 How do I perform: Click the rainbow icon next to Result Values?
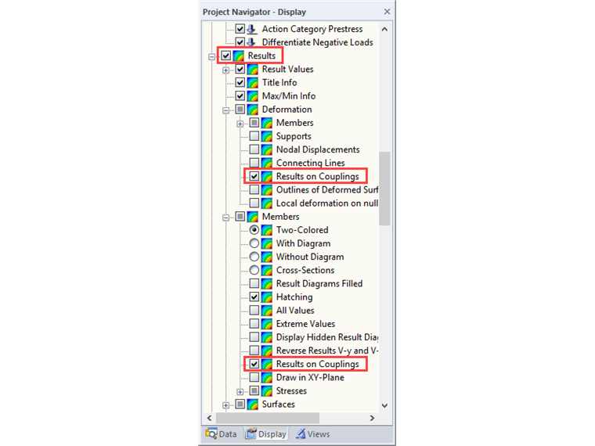(x=253, y=69)
